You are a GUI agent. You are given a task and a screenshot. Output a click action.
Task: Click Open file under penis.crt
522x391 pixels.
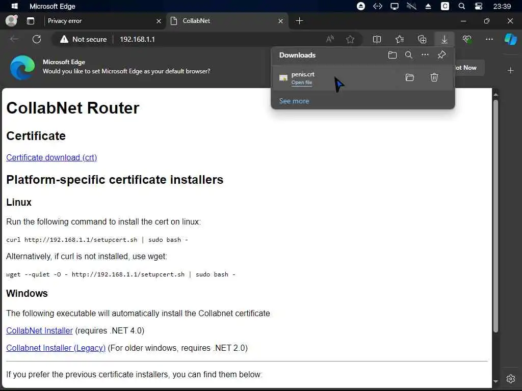point(302,82)
